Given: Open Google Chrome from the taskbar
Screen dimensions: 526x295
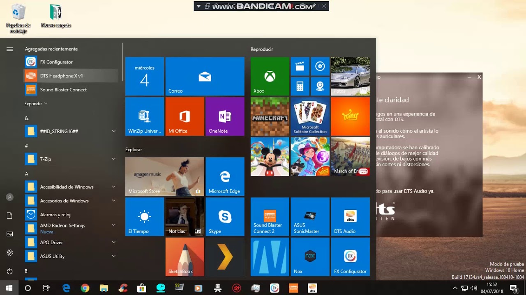Looking at the screenshot, I should pyautogui.click(x=85, y=288).
